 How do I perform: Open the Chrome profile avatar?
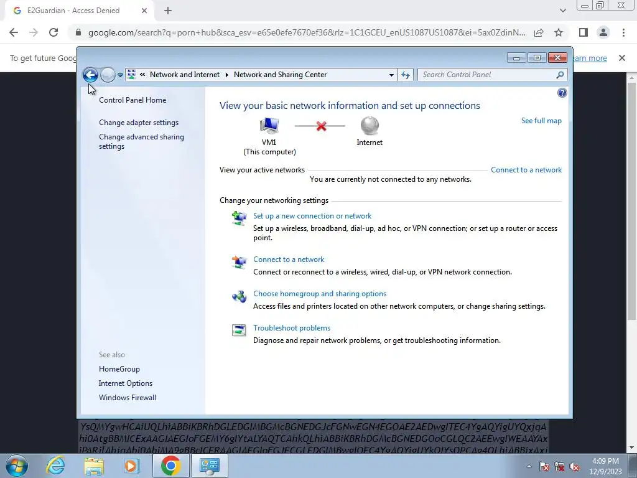[603, 32]
